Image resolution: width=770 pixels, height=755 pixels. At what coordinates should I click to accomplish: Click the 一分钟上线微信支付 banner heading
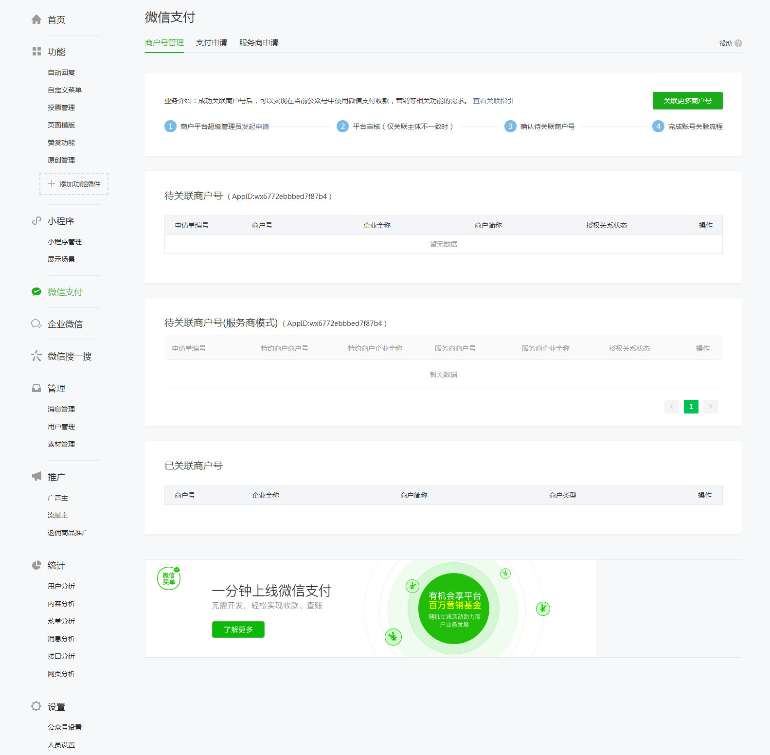point(271,591)
